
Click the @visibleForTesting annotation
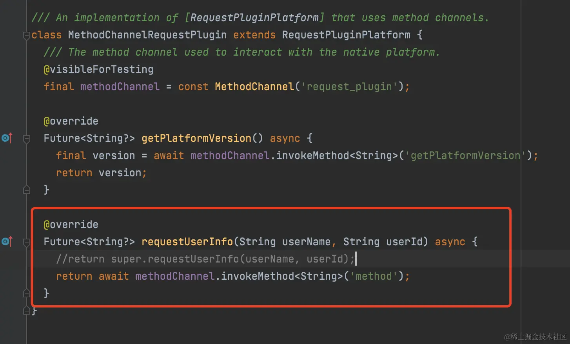coord(98,69)
